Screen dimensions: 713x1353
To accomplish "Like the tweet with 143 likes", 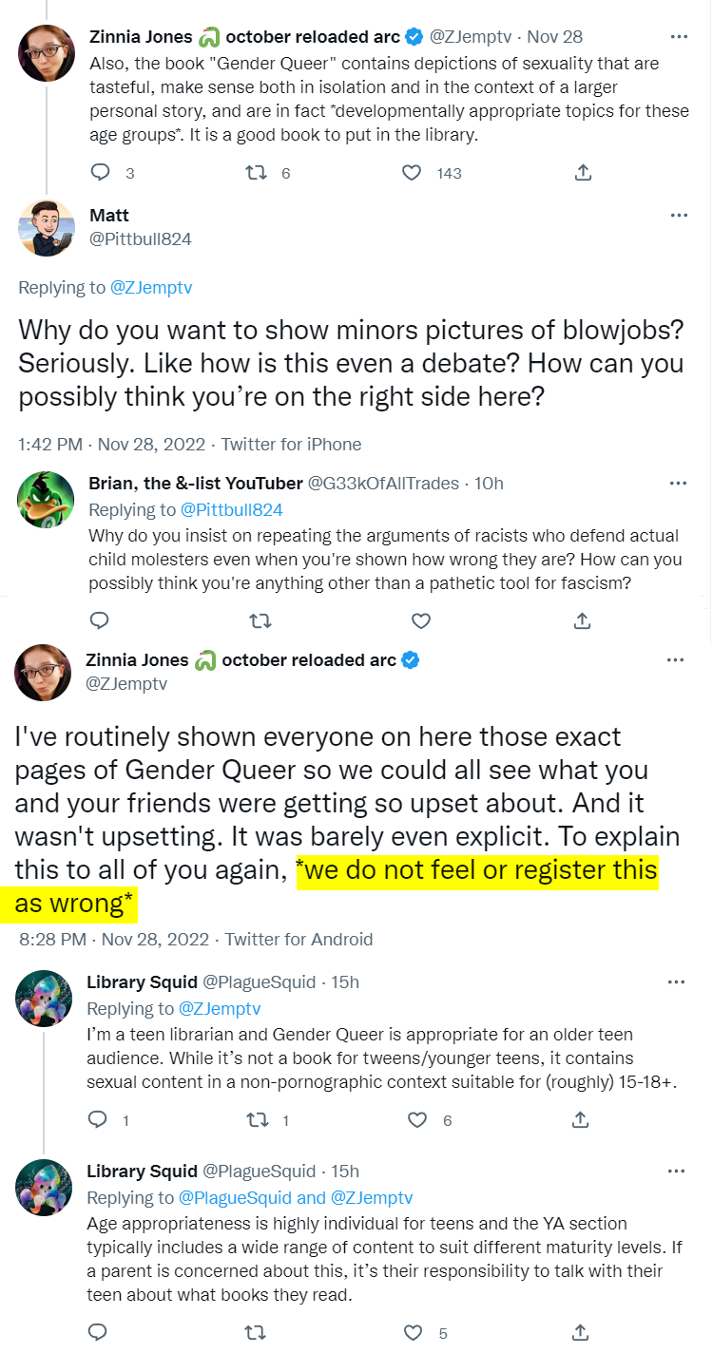I will point(412,173).
